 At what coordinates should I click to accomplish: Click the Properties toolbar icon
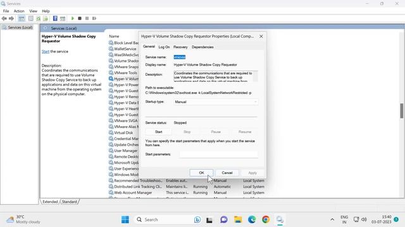pos(31,18)
